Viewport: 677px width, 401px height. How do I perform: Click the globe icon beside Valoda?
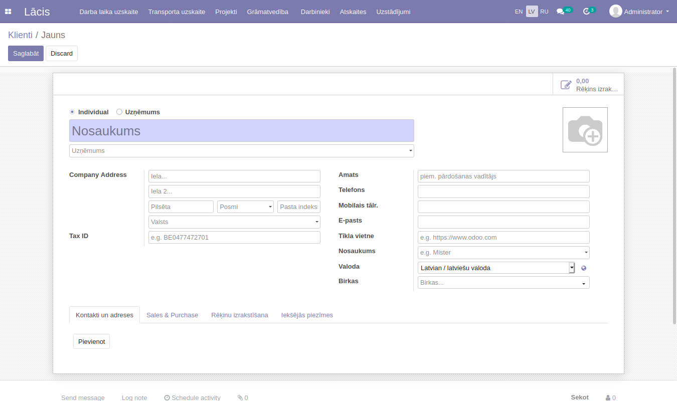584,268
